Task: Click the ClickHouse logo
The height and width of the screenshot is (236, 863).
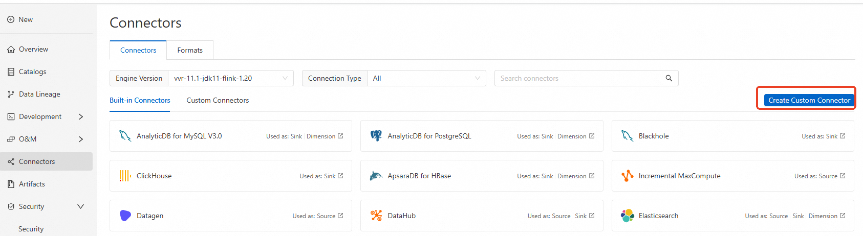Action: (125, 176)
